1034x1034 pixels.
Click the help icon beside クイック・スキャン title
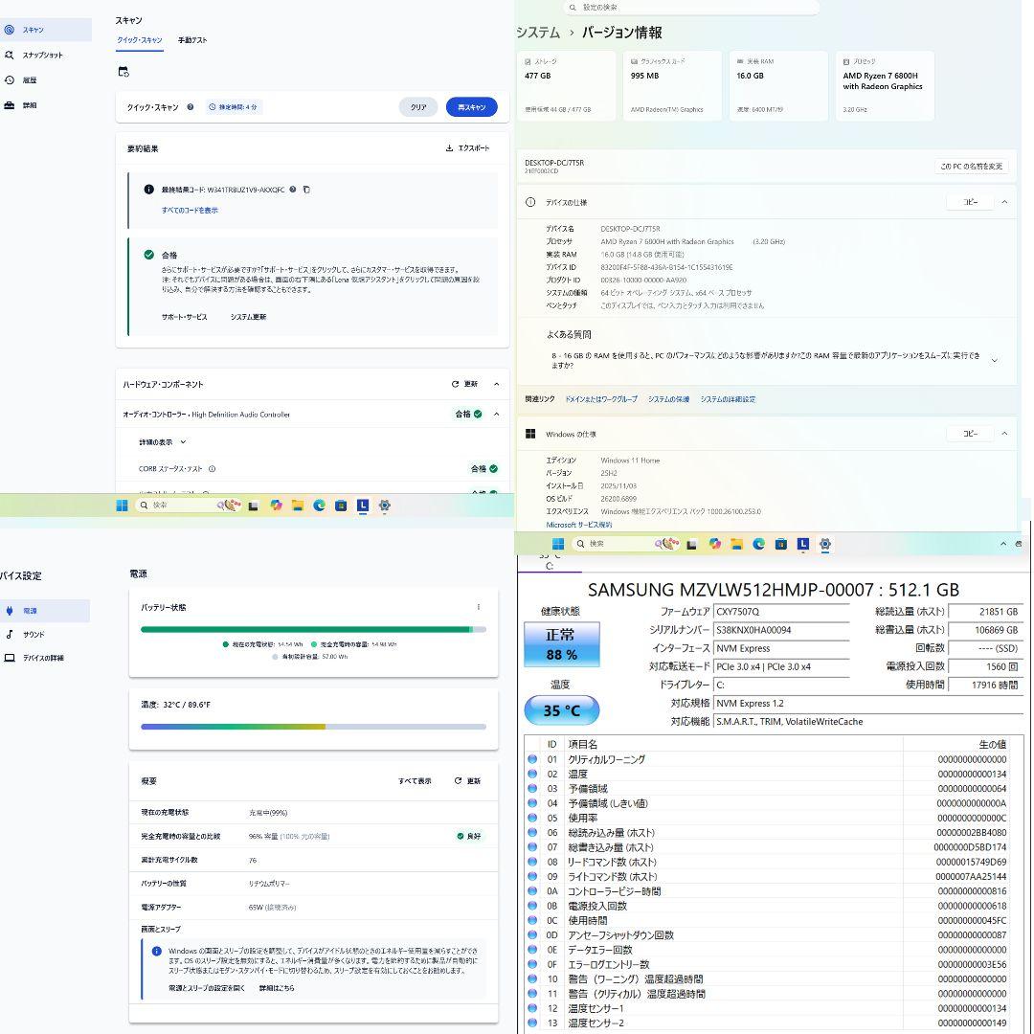tap(191, 107)
